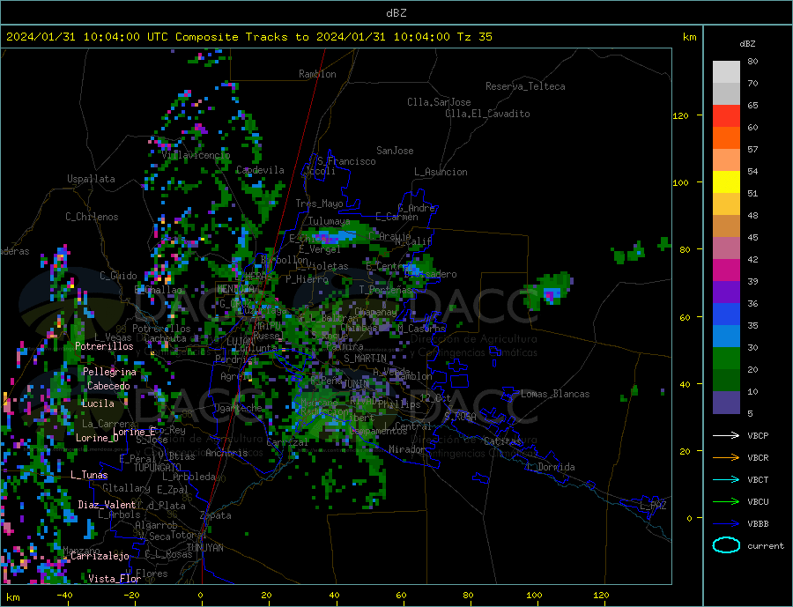Click the 65 dBZ red legend swatch

(x=726, y=115)
